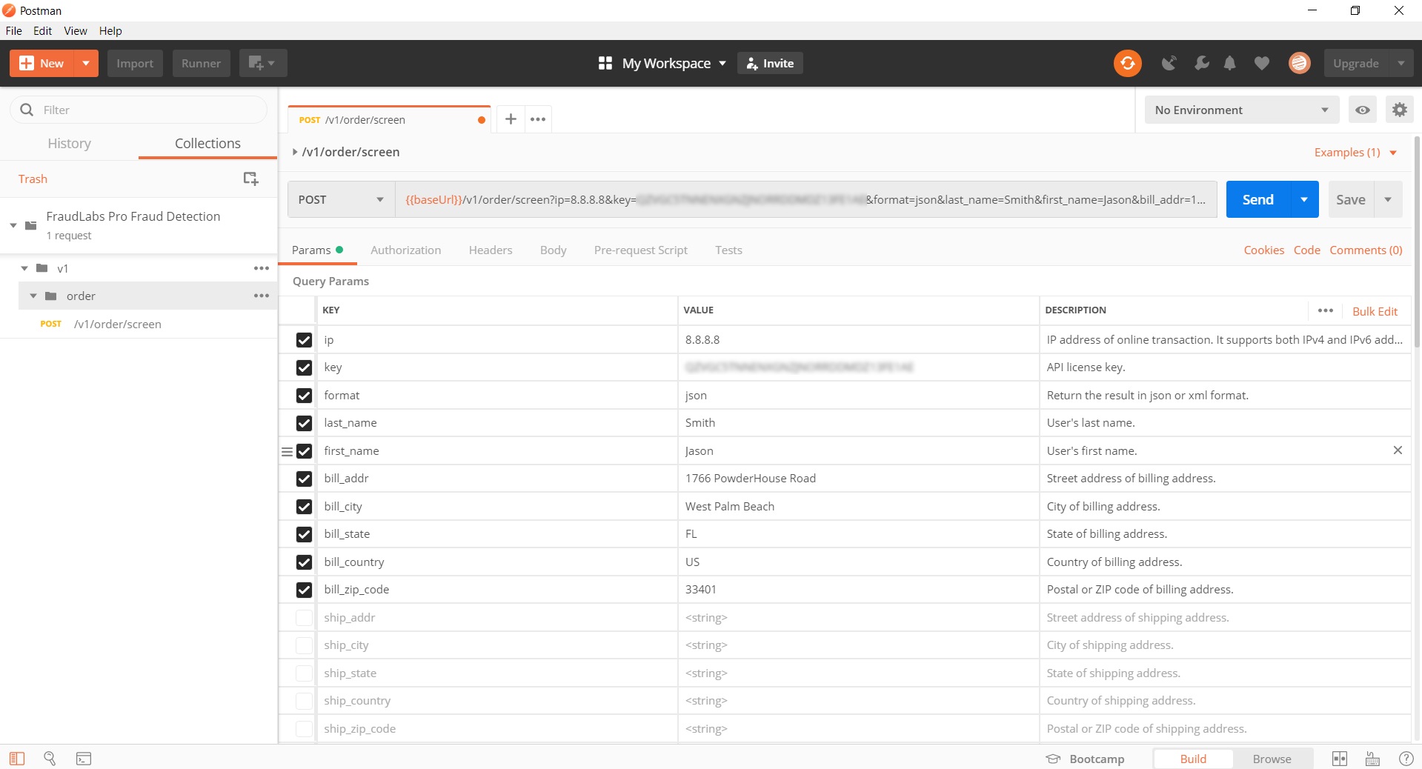
Task: Uncheck the bill_city parameter checkbox
Action: click(304, 507)
